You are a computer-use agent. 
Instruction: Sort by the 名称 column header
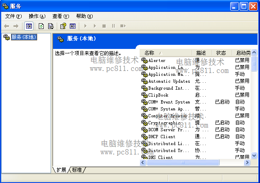(166, 53)
